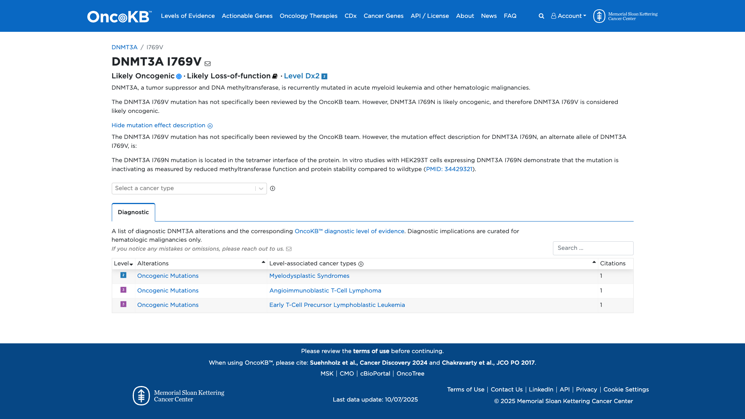Follow the PMID 34429321 reference link

(x=449, y=169)
